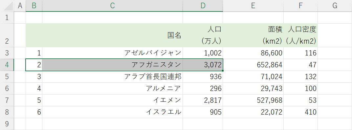This screenshot has height=130, width=352.
Task: Select column G header
Action: coord(335,6)
